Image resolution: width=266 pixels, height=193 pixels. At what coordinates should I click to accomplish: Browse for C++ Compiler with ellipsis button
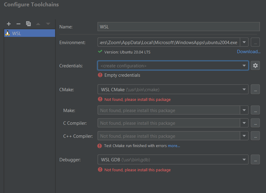point(255,136)
